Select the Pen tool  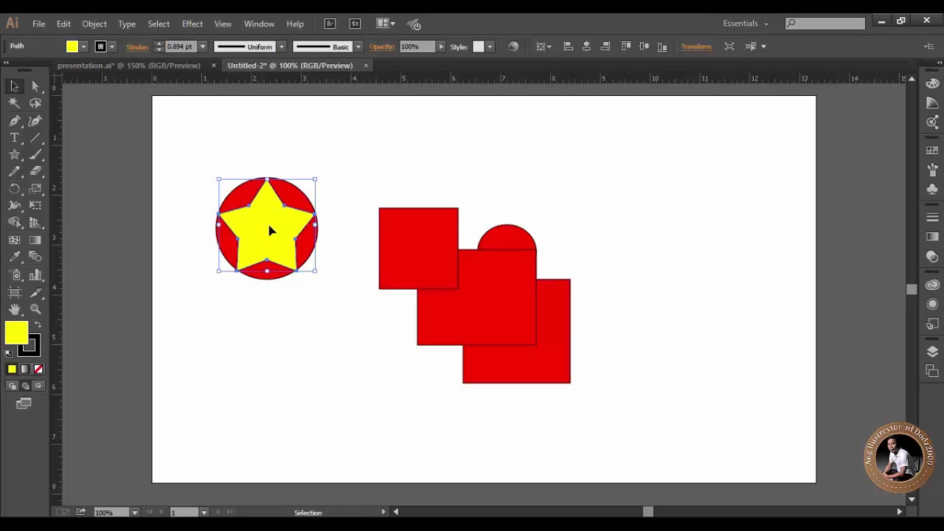click(x=14, y=121)
